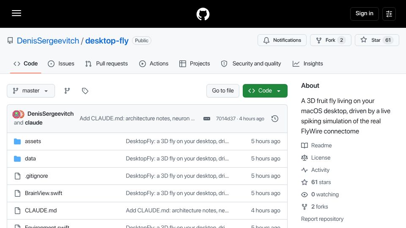Click Sign in button
The height and width of the screenshot is (228, 406).
364,14
